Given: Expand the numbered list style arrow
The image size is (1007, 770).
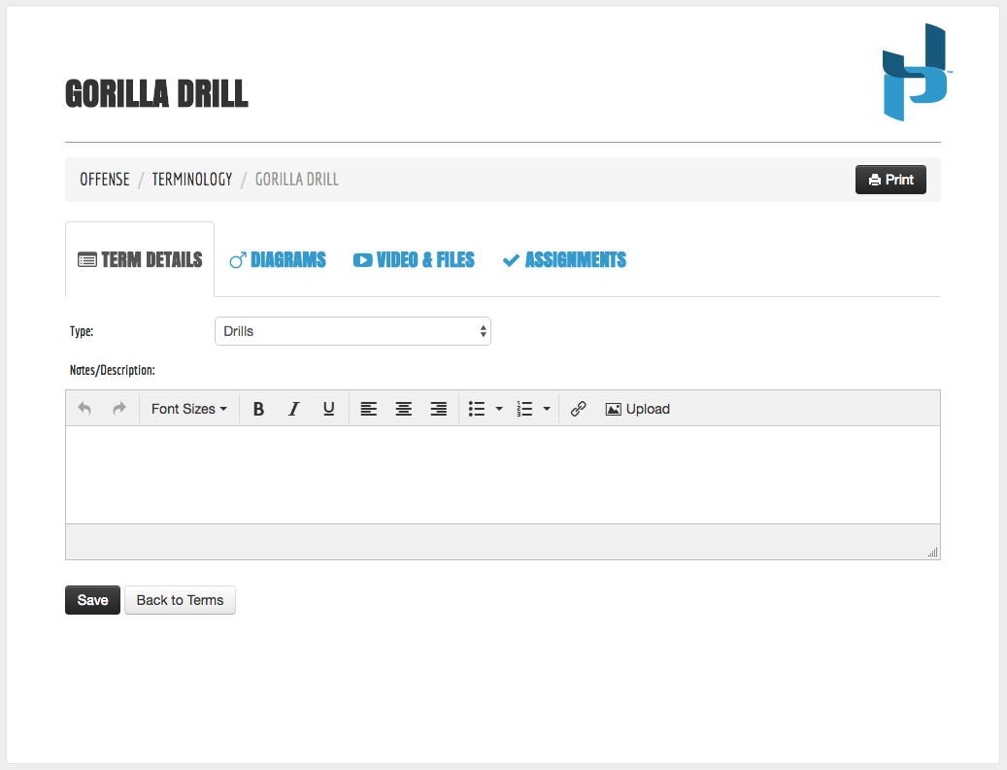Looking at the screenshot, I should point(547,409).
